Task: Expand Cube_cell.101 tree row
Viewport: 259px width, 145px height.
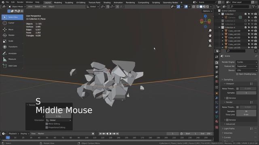Action: click(x=223, y=34)
